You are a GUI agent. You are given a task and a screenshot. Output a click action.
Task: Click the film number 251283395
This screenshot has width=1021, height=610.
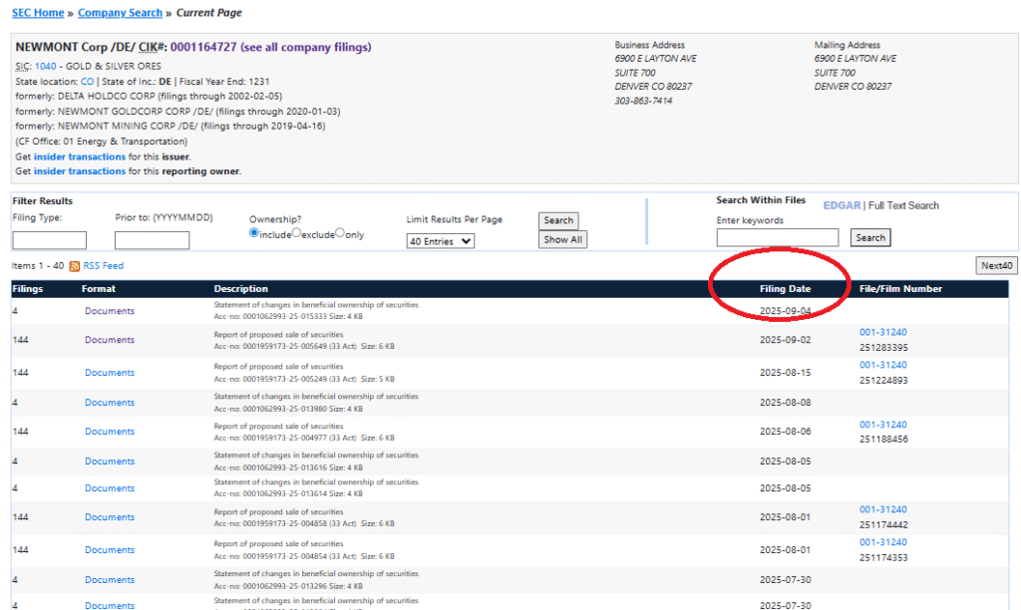coord(883,348)
